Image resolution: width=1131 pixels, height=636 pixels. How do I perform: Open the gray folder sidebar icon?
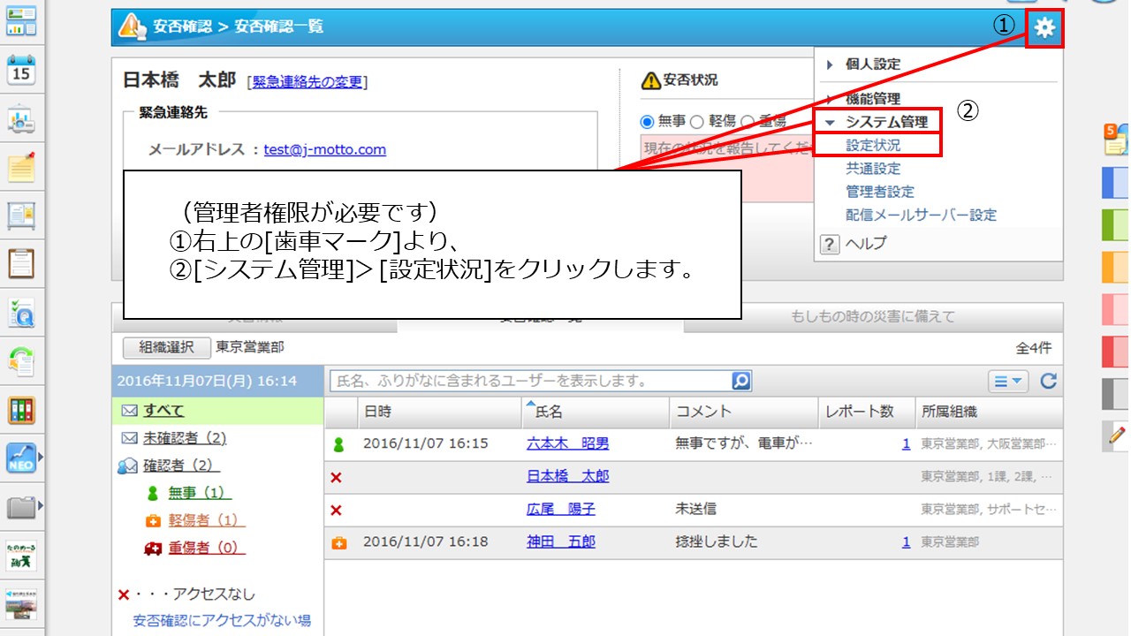click(20, 507)
